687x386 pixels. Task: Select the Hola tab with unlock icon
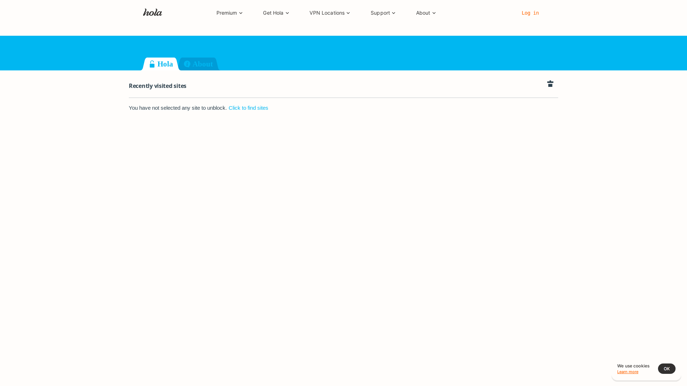click(x=161, y=64)
